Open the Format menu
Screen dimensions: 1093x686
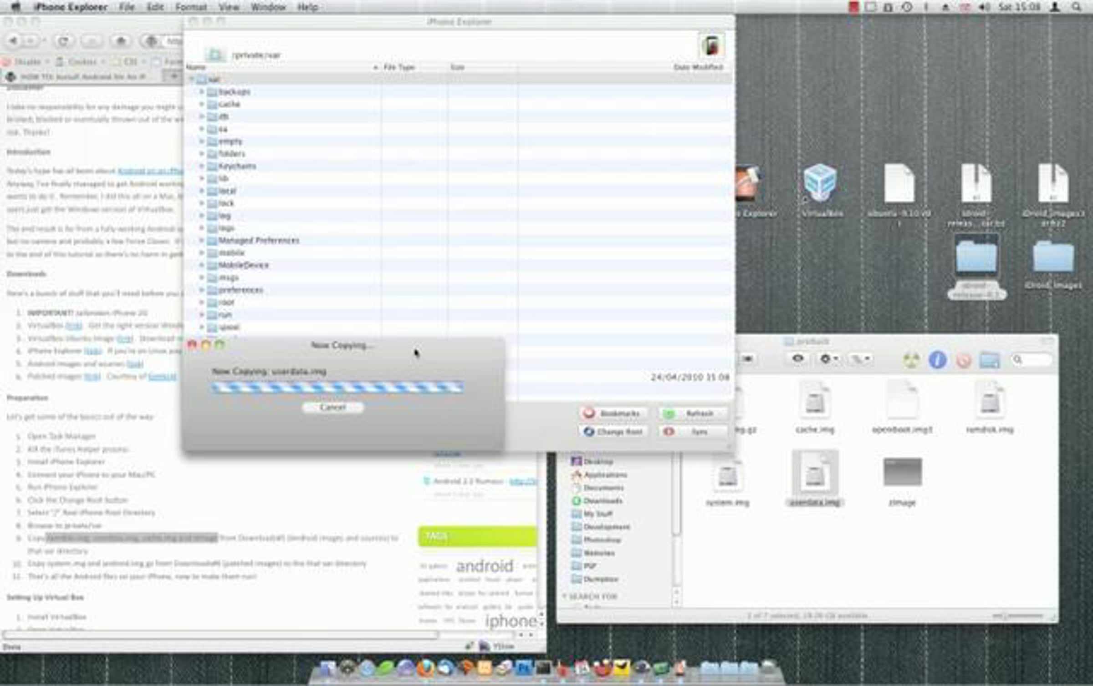[191, 7]
